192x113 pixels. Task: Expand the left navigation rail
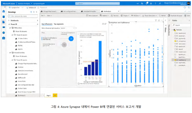[x=5, y=7]
